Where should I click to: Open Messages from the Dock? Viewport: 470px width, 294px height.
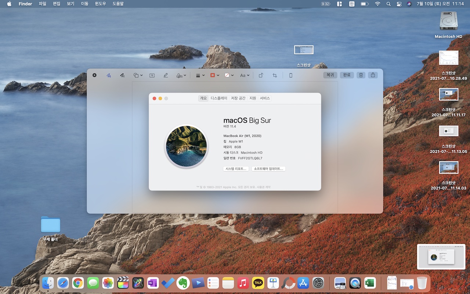pyautogui.click(x=93, y=283)
